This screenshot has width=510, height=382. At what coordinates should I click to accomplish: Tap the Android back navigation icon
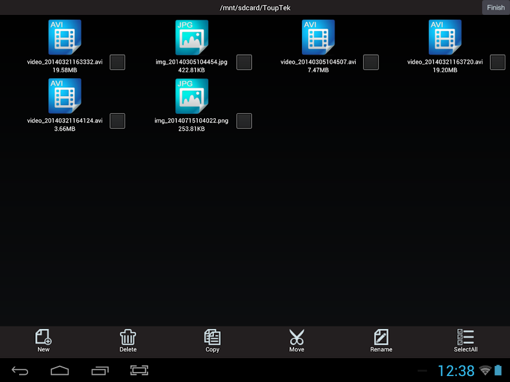pyautogui.click(x=20, y=371)
